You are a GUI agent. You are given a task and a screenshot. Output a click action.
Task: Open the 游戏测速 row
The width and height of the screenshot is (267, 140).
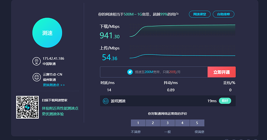[x=168, y=101]
